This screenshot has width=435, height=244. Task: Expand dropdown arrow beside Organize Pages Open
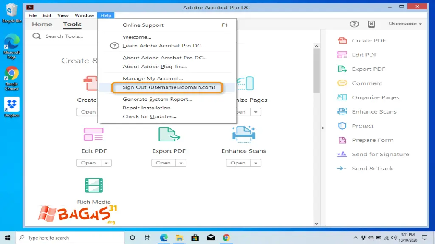click(x=256, y=112)
